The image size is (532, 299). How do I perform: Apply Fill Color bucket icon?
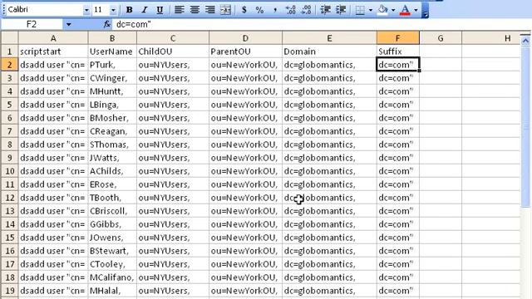tap(382, 10)
